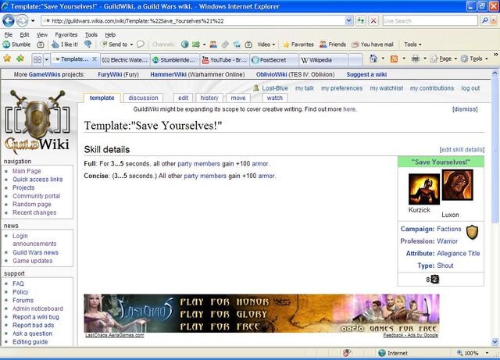The width and height of the screenshot is (500, 360).
Task: Refresh the page with green arrows
Action: pos(361,21)
